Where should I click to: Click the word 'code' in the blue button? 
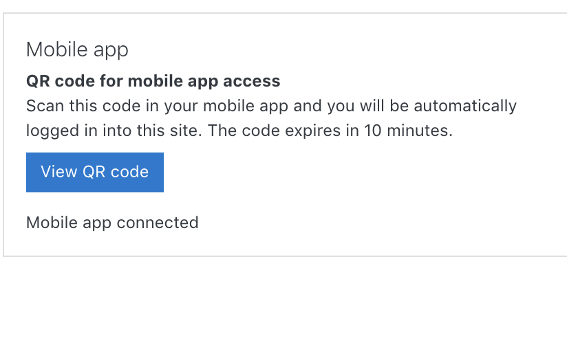click(129, 172)
